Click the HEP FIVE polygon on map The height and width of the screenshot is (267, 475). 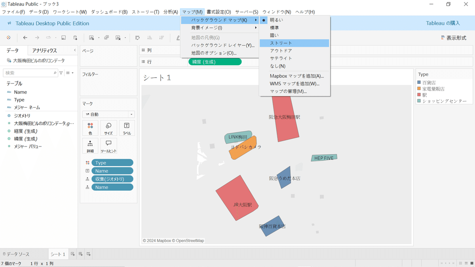click(x=324, y=158)
